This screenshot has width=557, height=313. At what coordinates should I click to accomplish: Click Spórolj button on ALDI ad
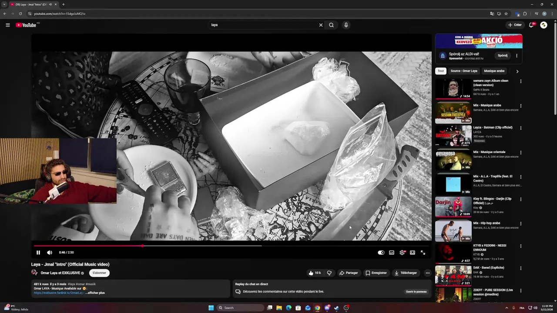503,56
